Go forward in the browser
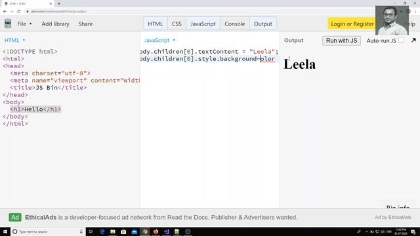The width and height of the screenshot is (420, 236). click(12, 11)
